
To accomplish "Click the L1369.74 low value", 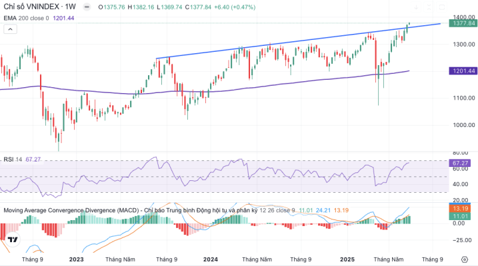I will 169,7.
